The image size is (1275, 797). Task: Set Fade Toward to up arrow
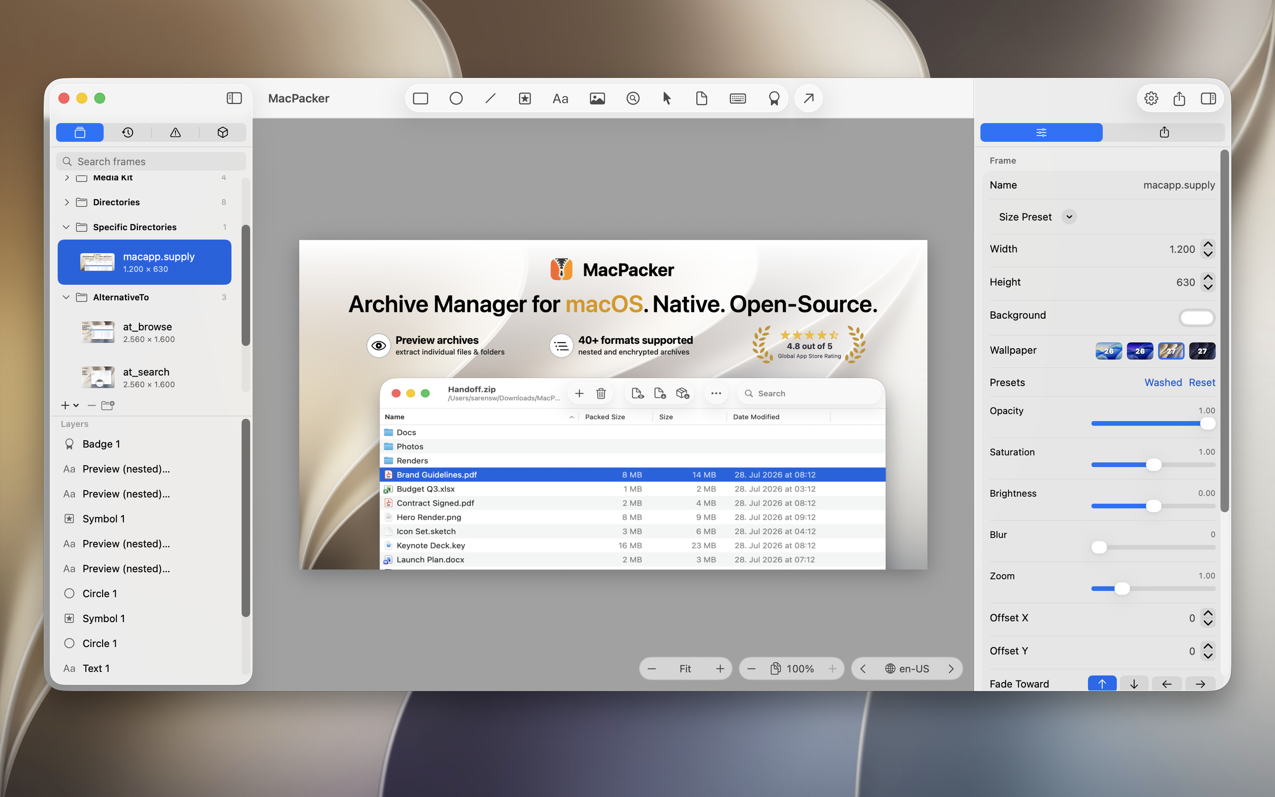[x=1102, y=683]
